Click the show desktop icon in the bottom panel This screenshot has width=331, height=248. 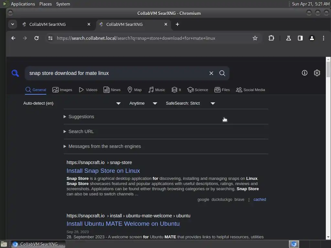tap(4, 244)
